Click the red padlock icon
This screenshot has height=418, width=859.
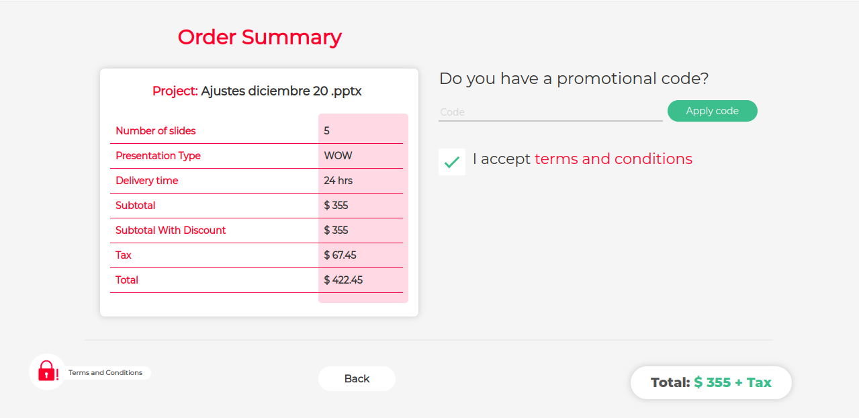point(47,371)
